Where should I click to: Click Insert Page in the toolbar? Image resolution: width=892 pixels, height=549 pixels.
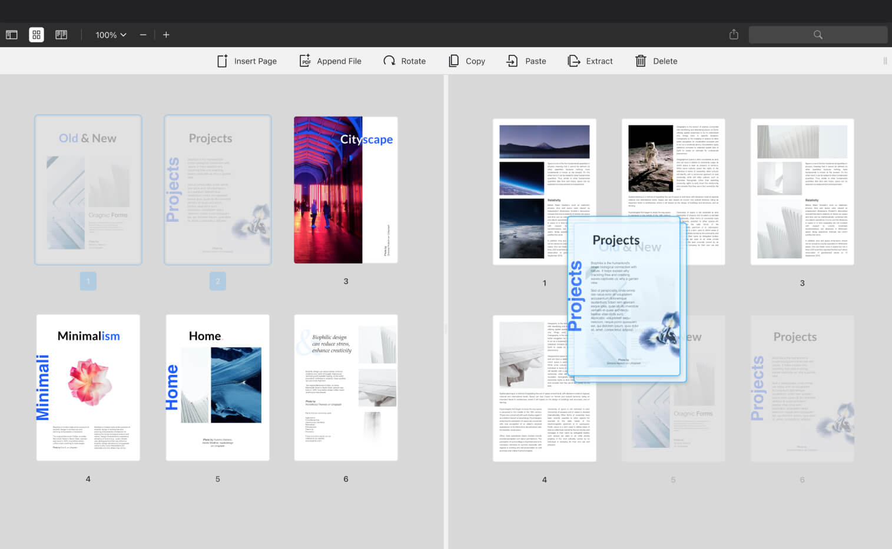coord(247,61)
